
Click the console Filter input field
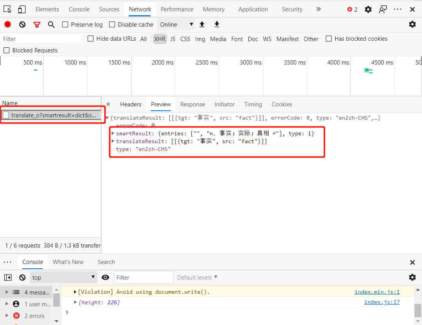pyautogui.click(x=144, y=277)
